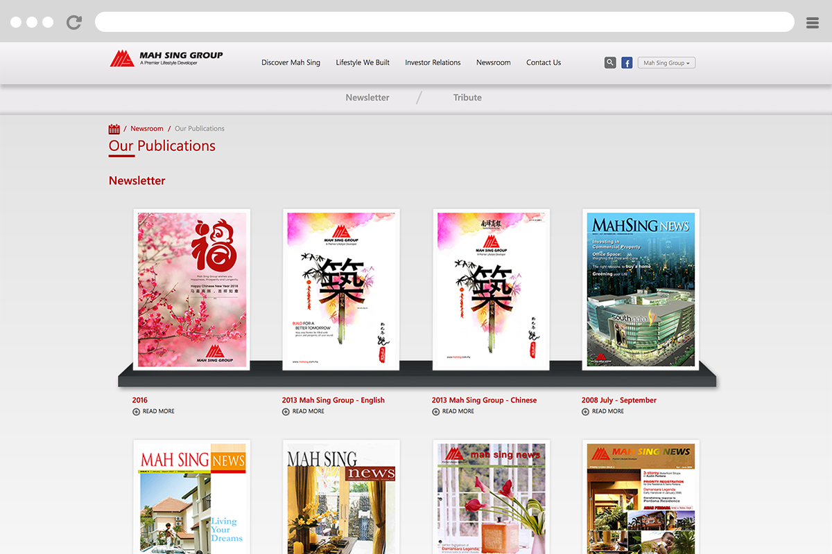
Task: Read more on 2013 Chinese newsletter
Action: pos(458,411)
